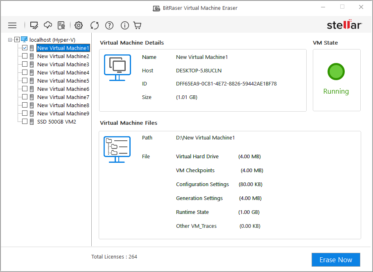Click the server icon beside New Virtual Machine9
The height and width of the screenshot is (272, 373).
pyautogui.click(x=32, y=114)
